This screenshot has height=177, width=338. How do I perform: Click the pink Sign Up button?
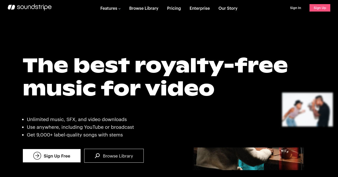click(320, 8)
